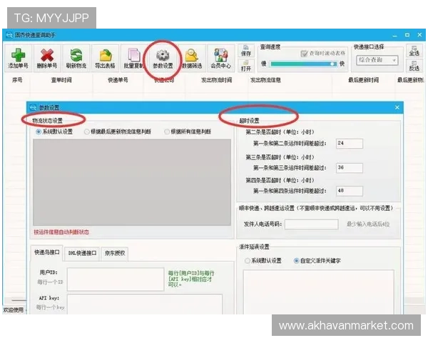Select 根据所有信息判断 radio option

tap(167, 131)
